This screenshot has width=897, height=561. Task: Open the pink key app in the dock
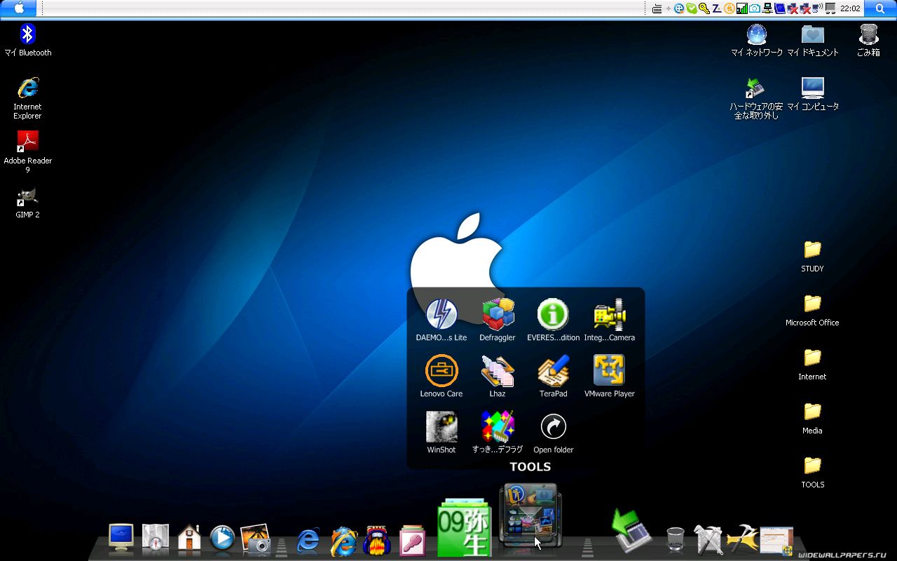click(412, 541)
